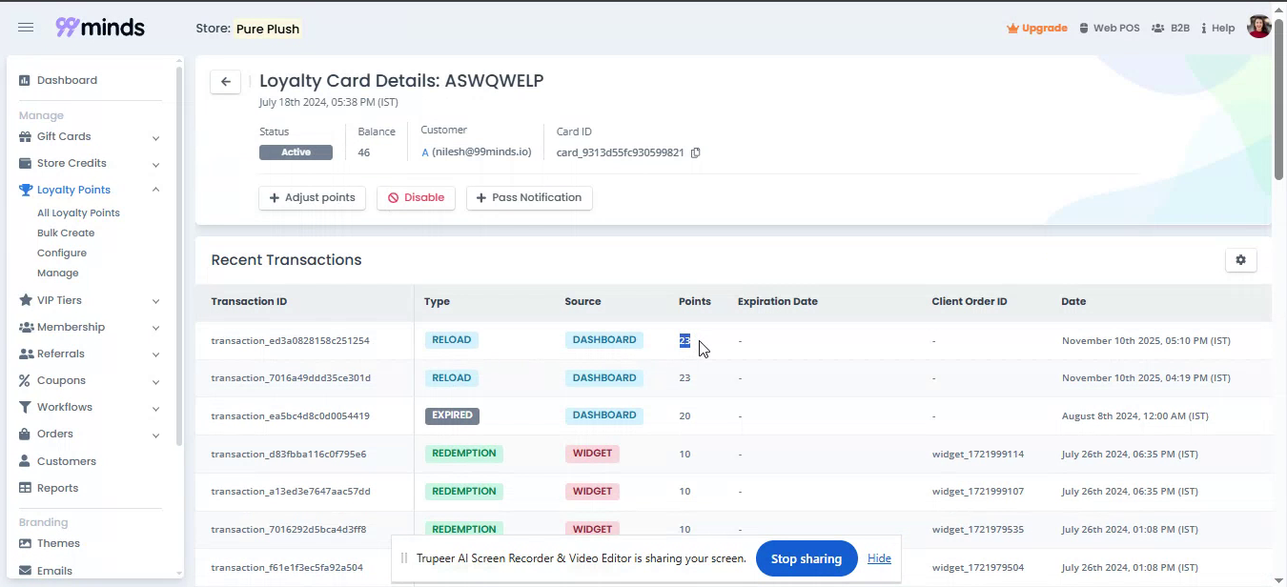Click client order ID widget_1721979535
This screenshot has width=1287, height=587.
coord(978,529)
